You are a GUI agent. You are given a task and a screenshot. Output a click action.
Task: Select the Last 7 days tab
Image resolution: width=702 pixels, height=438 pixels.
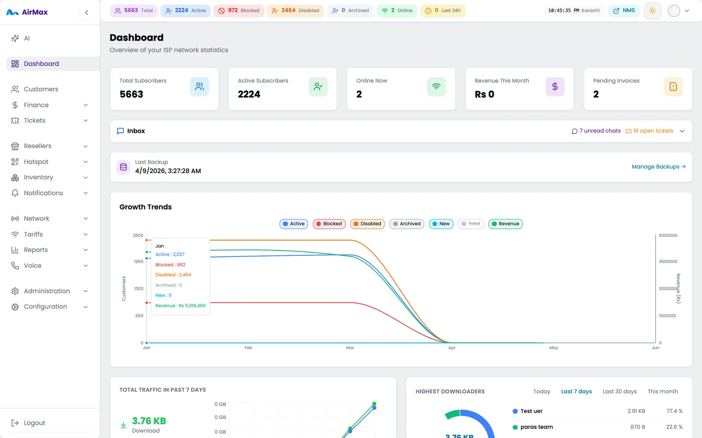coord(577,392)
